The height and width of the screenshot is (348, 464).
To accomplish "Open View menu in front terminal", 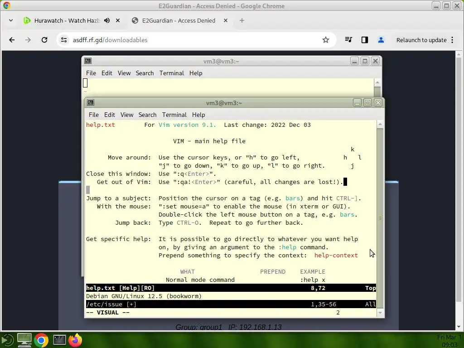I will coord(127,115).
